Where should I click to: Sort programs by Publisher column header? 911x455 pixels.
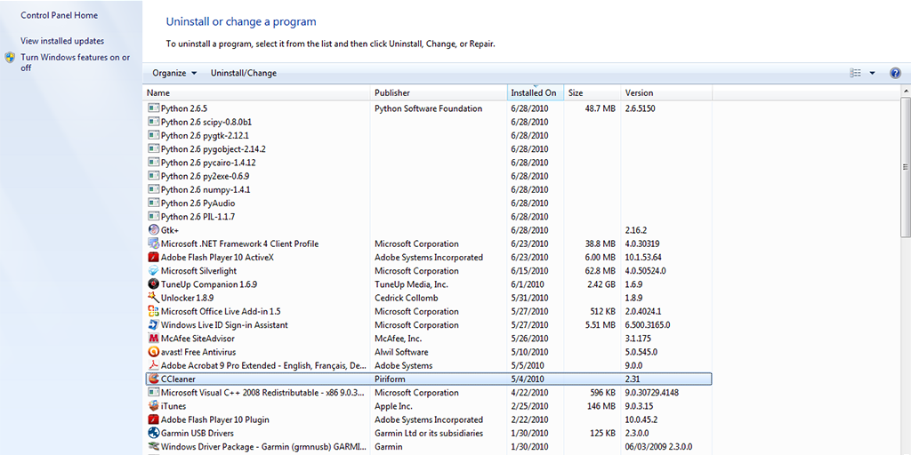[x=392, y=92]
